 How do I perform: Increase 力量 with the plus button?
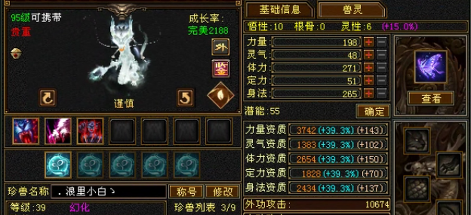point(368,42)
